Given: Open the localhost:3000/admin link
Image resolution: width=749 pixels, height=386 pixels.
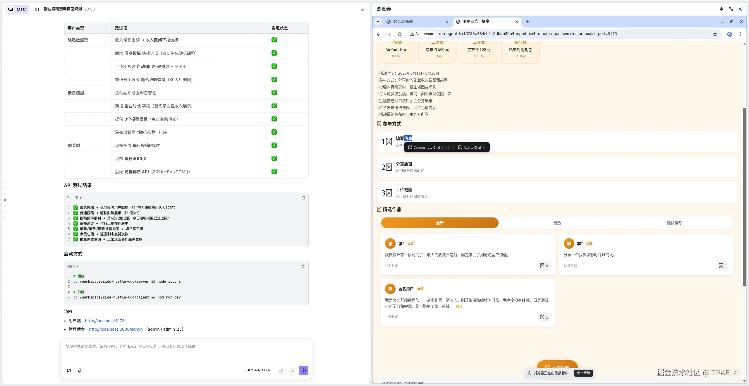Looking at the screenshot, I should [116, 329].
